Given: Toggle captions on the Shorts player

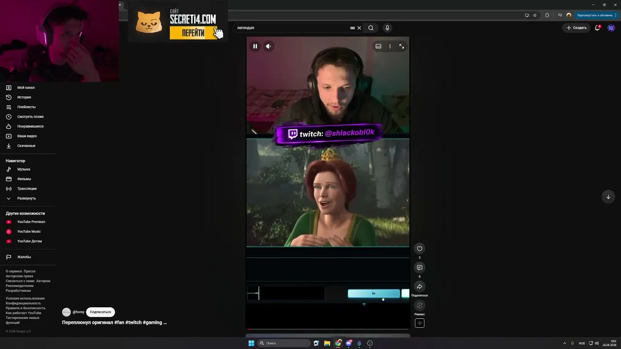Looking at the screenshot, I should 378,47.
